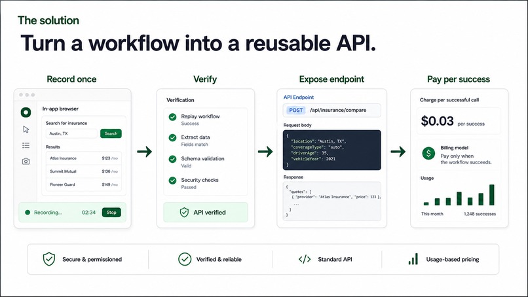The image size is (528, 297).
Task: Click the record circle icon in sidebar
Action: coord(26,113)
